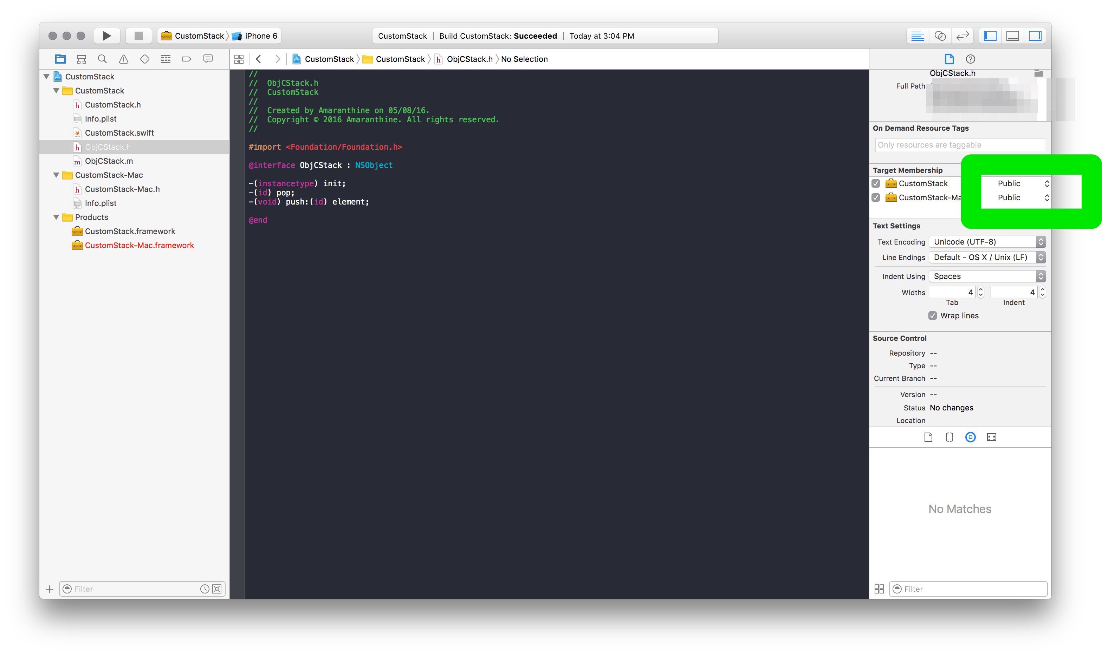Click the add (+) button in navigator

point(50,589)
